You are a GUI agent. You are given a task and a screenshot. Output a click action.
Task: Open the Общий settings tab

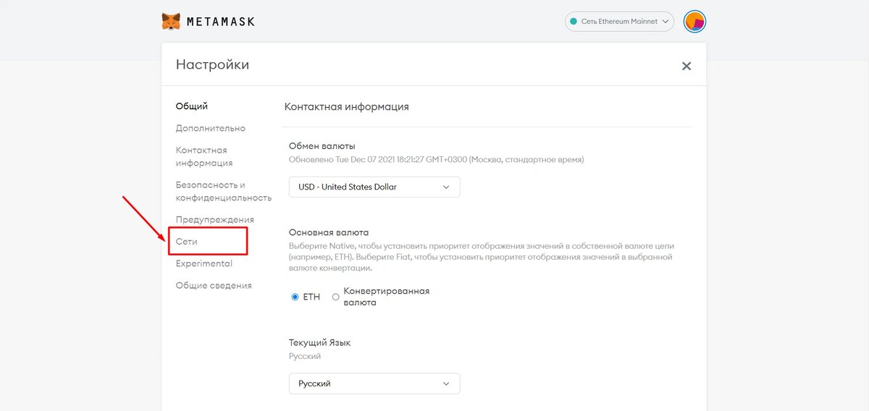(192, 106)
